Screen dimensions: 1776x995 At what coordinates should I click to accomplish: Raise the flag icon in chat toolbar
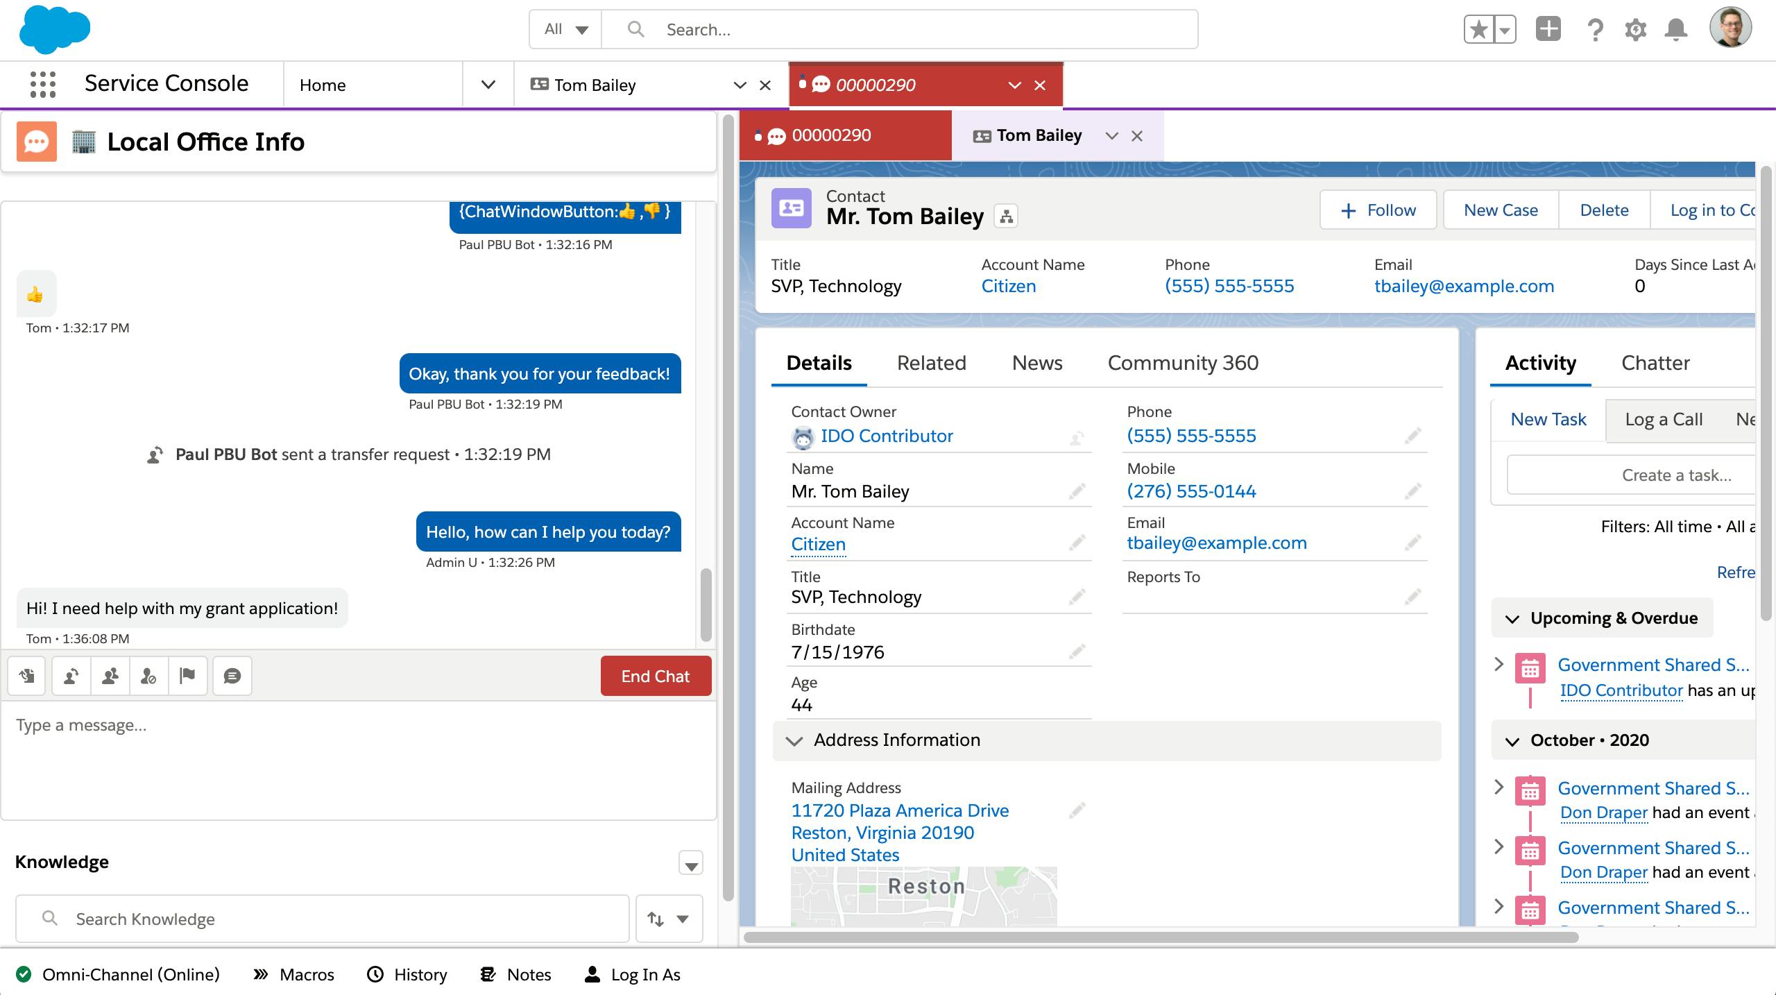point(187,676)
